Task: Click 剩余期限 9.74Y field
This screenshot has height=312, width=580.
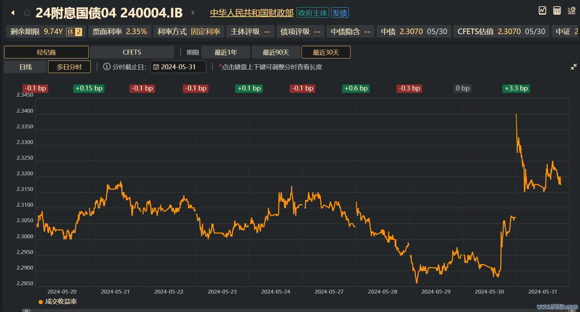Action: 46,31
